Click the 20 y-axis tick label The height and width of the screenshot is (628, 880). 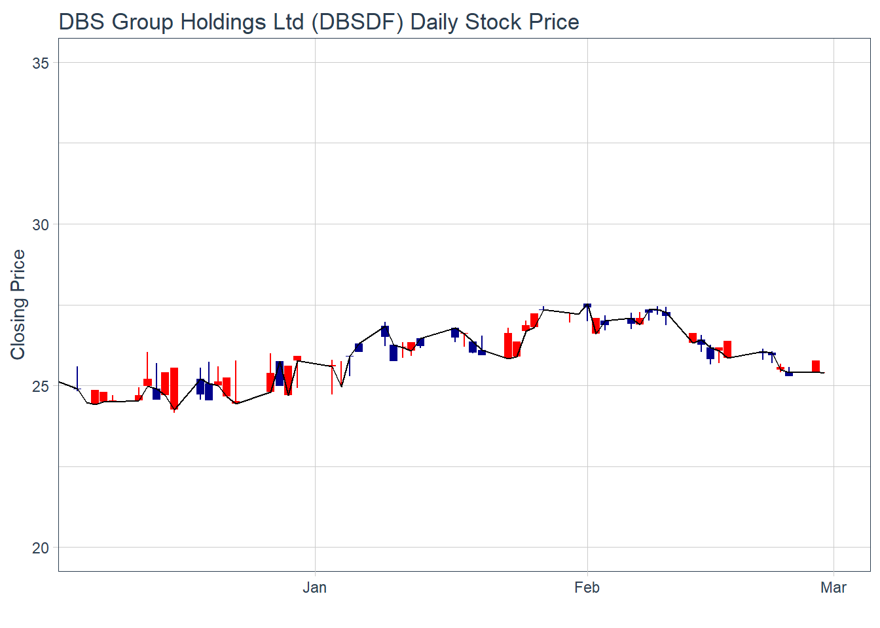pos(41,548)
